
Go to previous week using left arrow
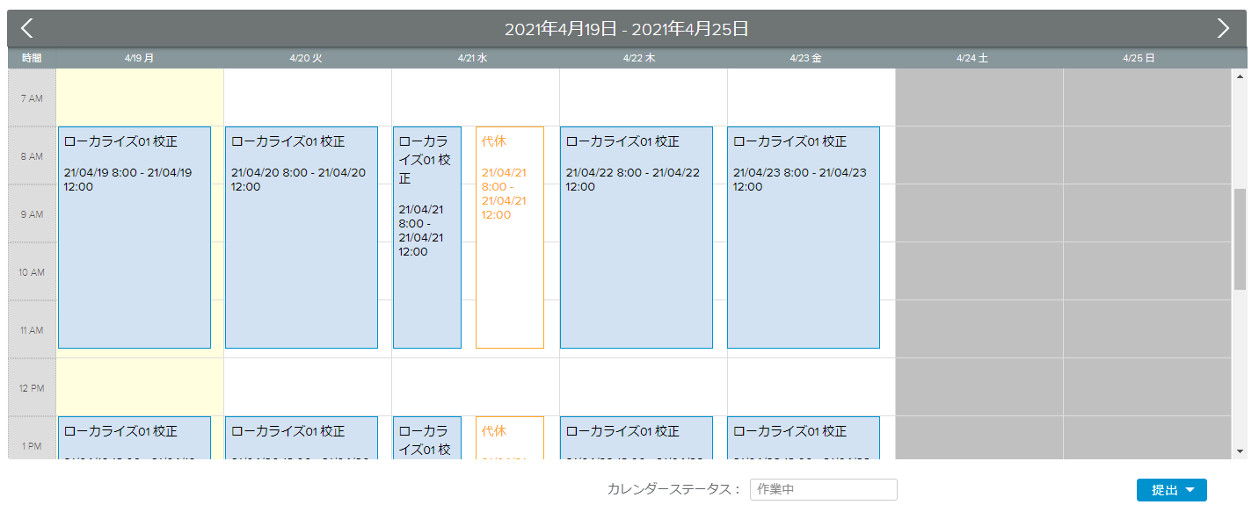pyautogui.click(x=26, y=28)
